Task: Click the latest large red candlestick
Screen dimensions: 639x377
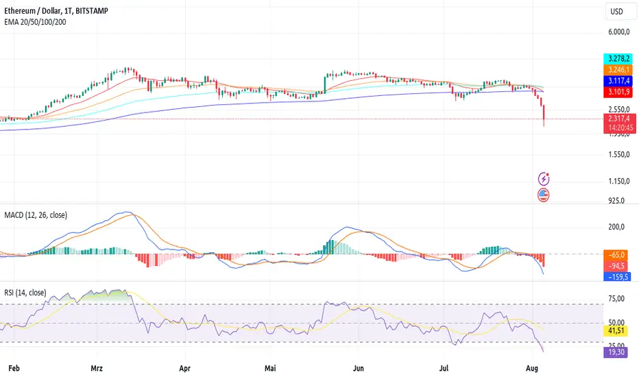Action: pos(544,114)
